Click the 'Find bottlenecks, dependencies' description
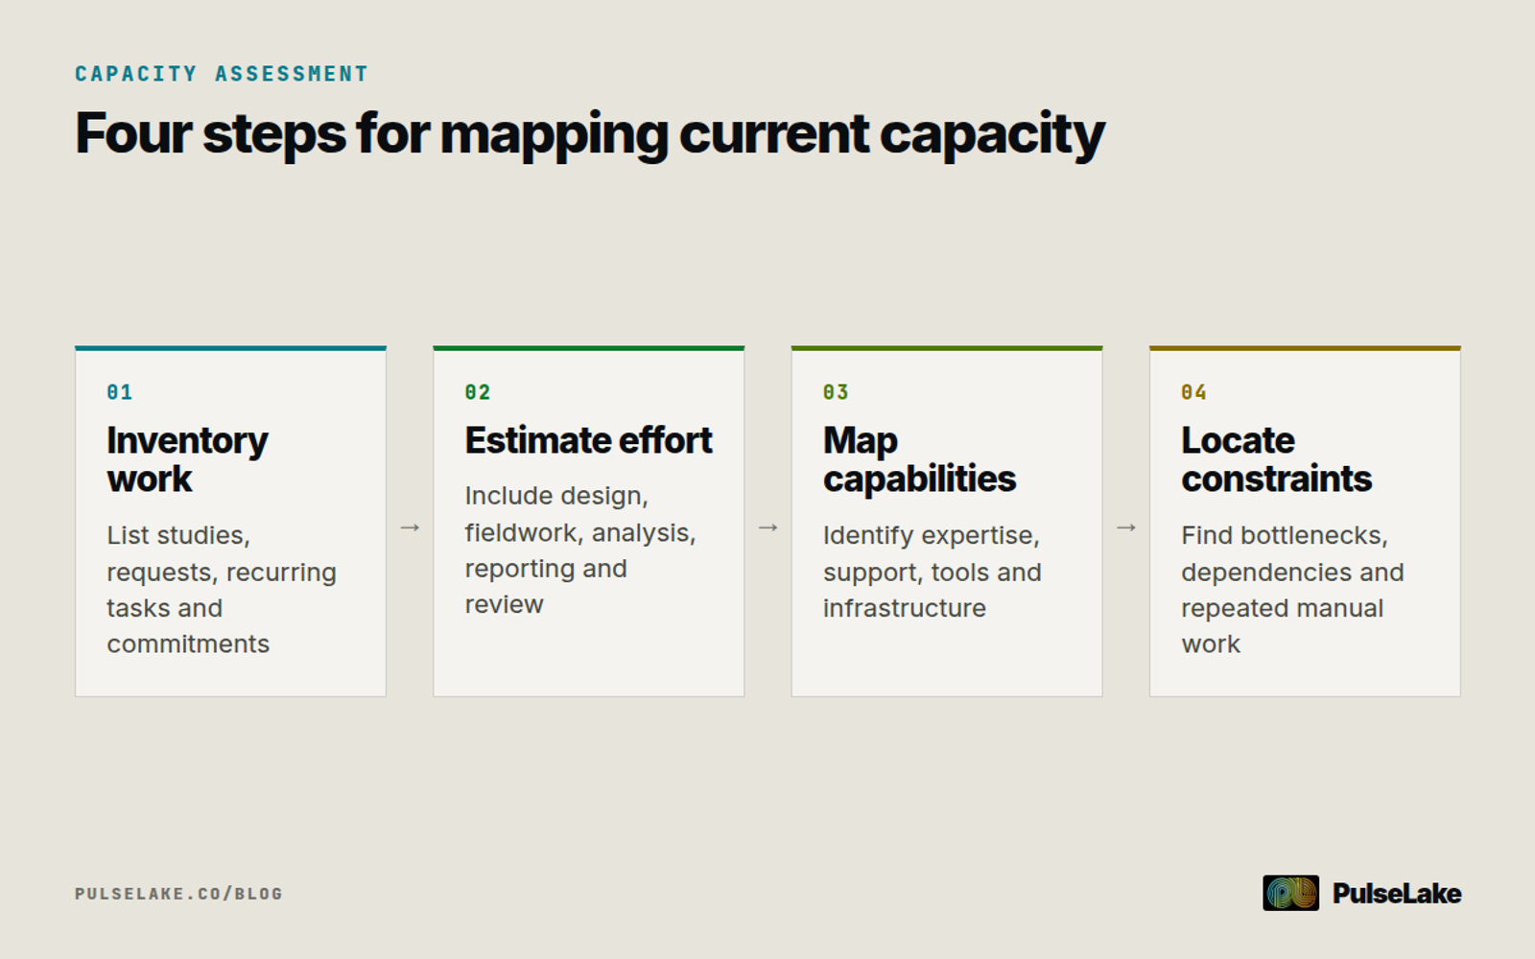 point(1292,590)
